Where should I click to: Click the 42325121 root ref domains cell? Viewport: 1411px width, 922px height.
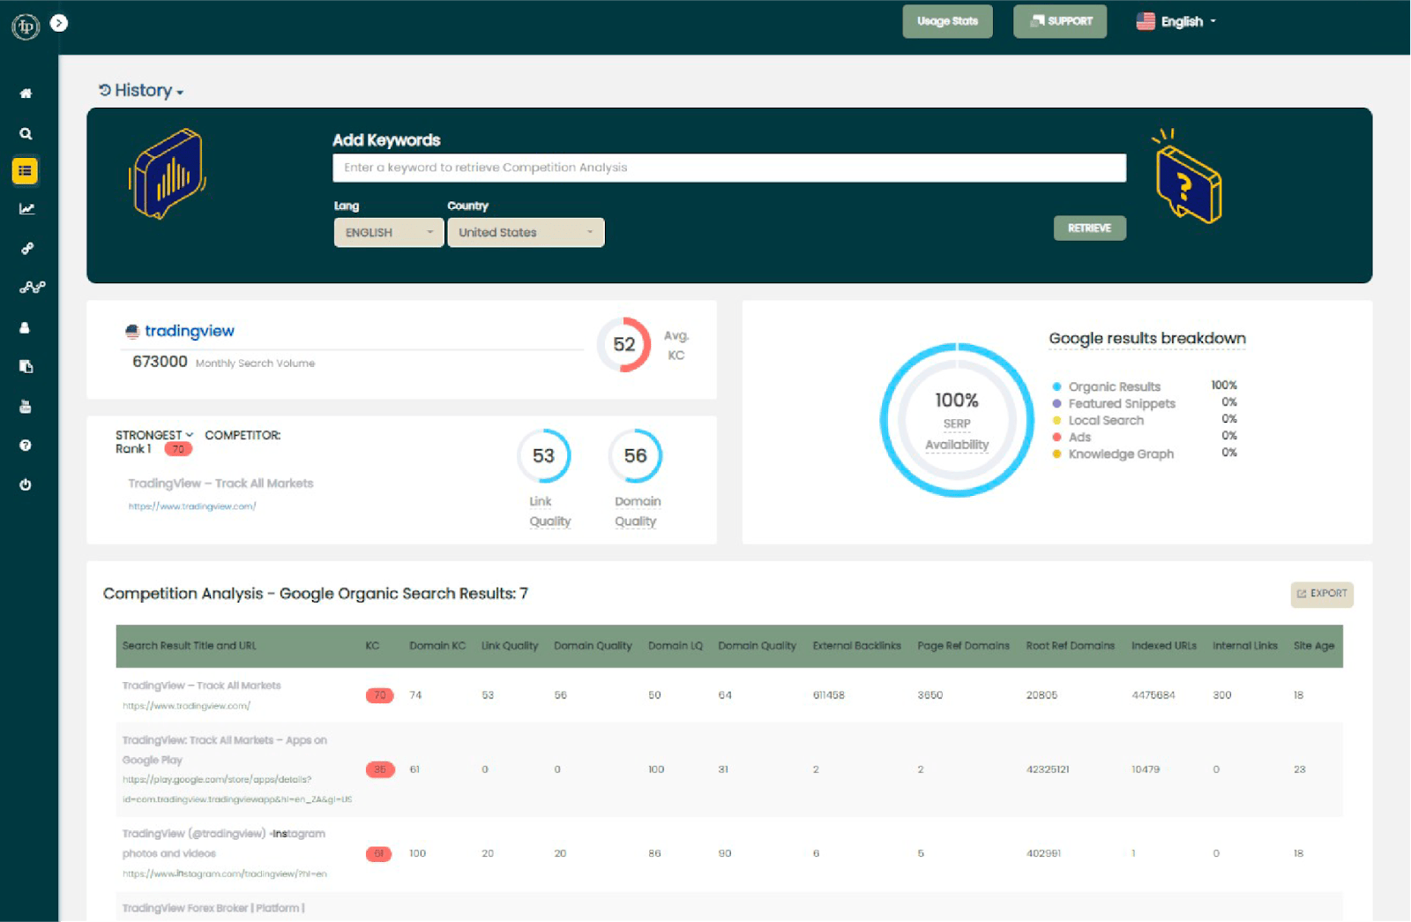[1048, 769]
